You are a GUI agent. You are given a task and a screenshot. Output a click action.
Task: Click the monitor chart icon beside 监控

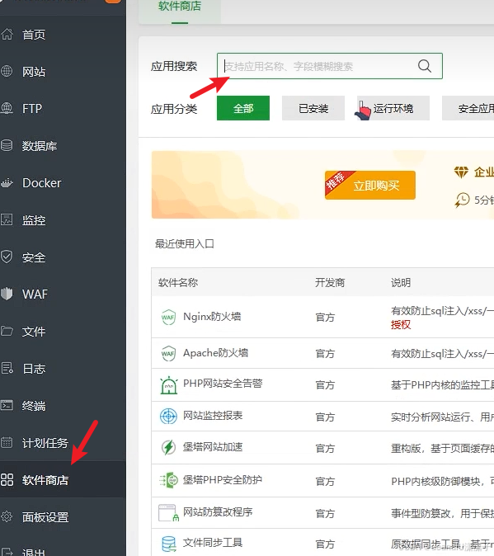tap(7, 220)
